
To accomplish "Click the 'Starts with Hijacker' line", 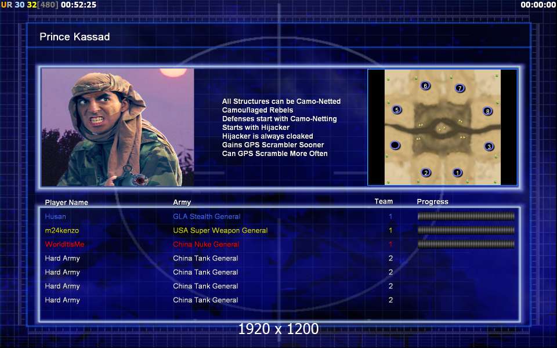I will pyautogui.click(x=256, y=127).
